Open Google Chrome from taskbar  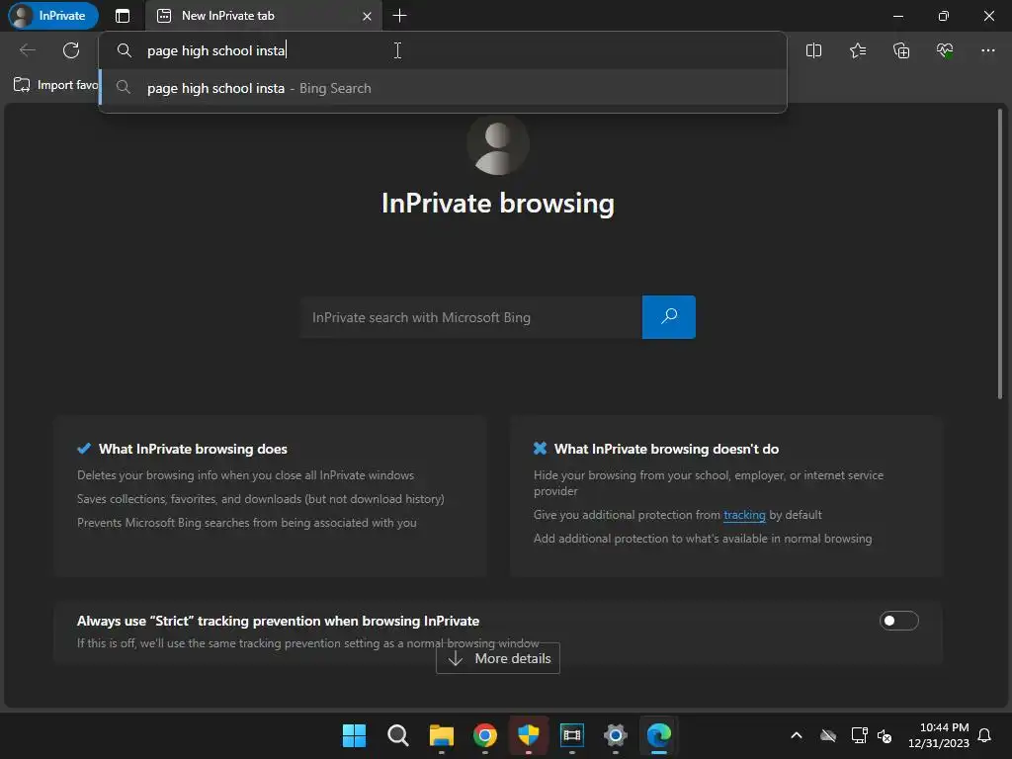point(484,735)
